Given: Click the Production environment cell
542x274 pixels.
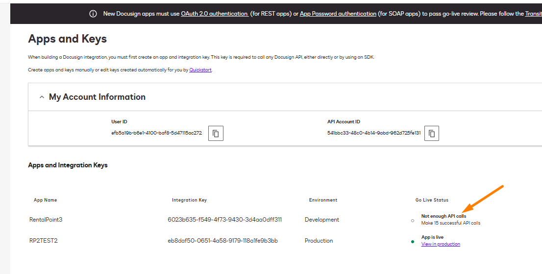Looking at the screenshot, I should 319,241.
